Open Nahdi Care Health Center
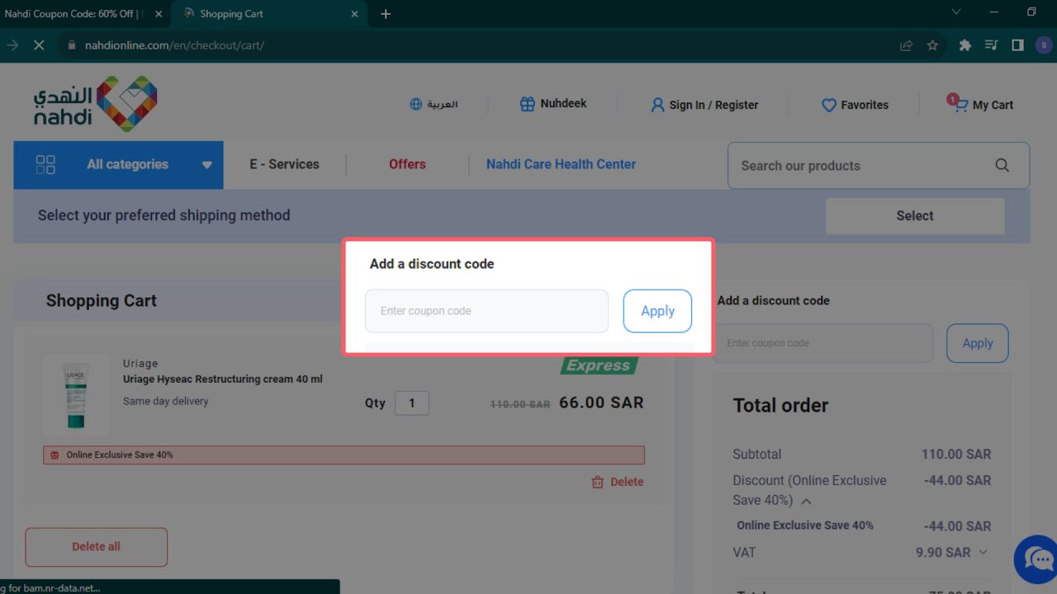The height and width of the screenshot is (594, 1057). click(561, 164)
